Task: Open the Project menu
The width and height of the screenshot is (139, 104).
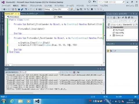Action: [x=36, y=6]
